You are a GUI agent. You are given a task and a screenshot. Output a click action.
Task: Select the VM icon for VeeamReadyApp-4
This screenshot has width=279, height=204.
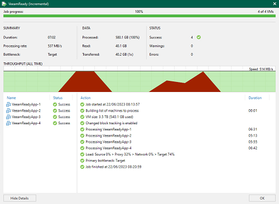[8, 123]
